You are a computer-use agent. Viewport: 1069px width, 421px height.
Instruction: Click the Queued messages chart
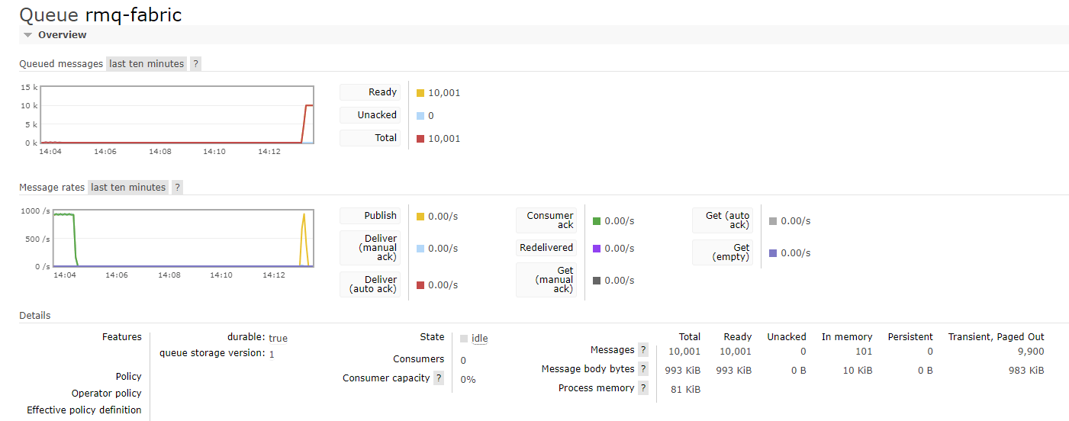(177, 114)
